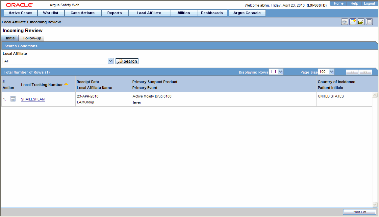Screen dimensions: 379x217
Task: Click the scanned image icon in the toolbar
Action: click(x=344, y=22)
